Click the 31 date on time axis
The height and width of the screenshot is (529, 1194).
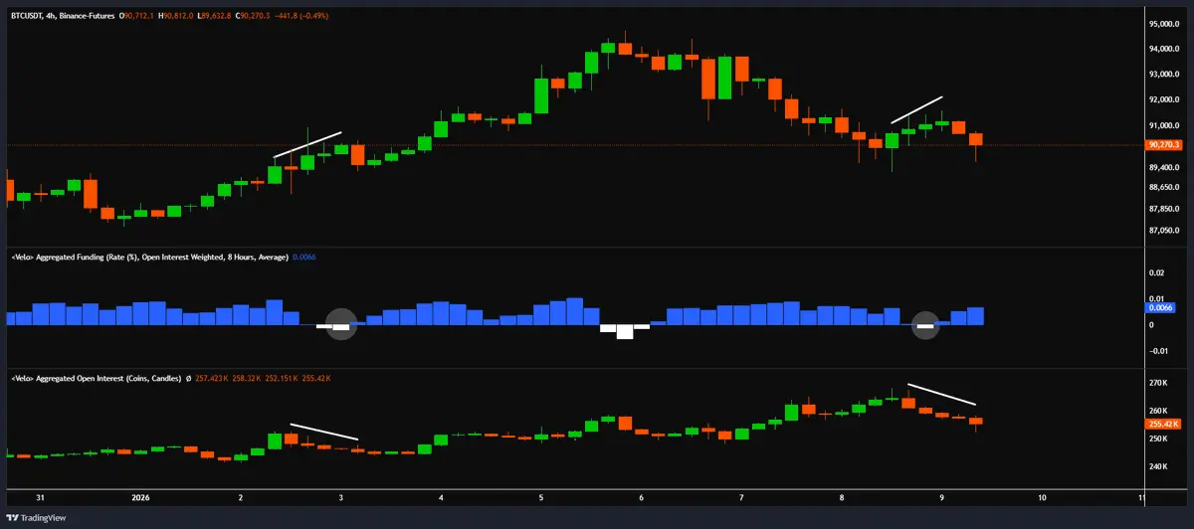(40, 496)
